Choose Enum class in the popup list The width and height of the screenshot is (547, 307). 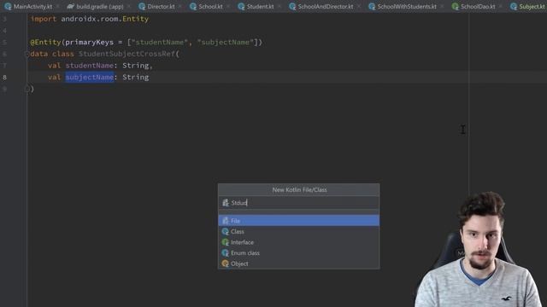[299, 253]
